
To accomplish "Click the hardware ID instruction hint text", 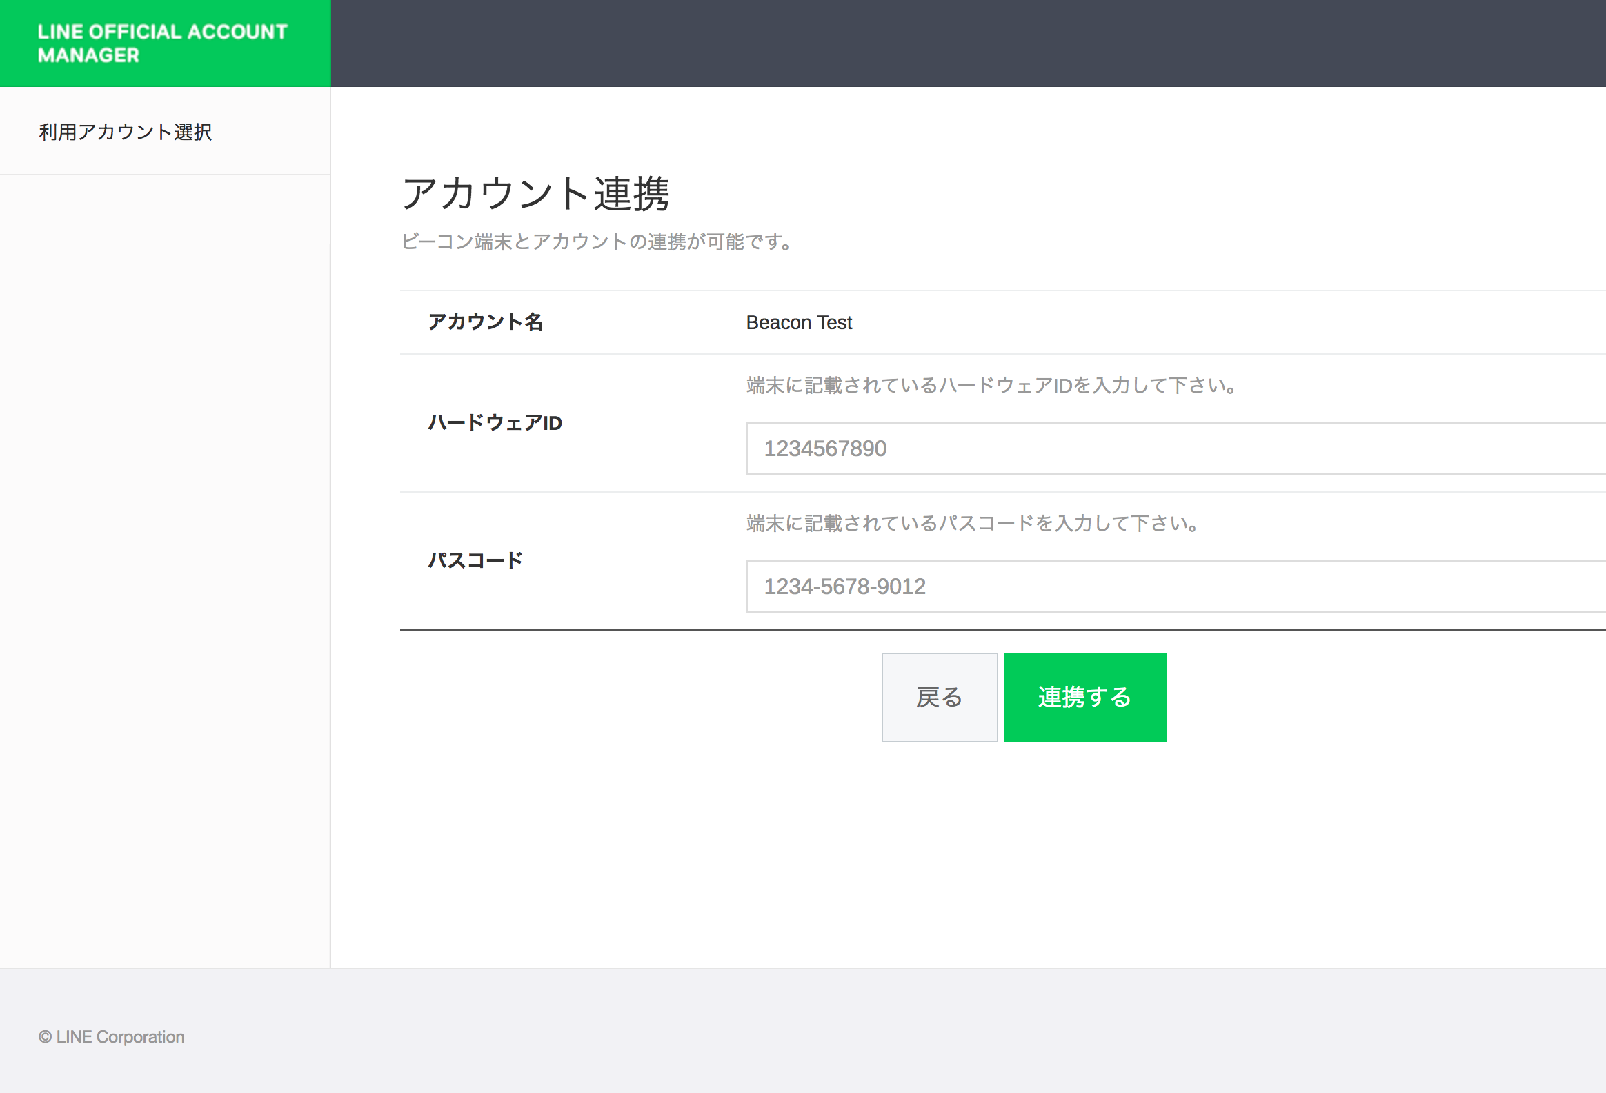I will pos(991,385).
